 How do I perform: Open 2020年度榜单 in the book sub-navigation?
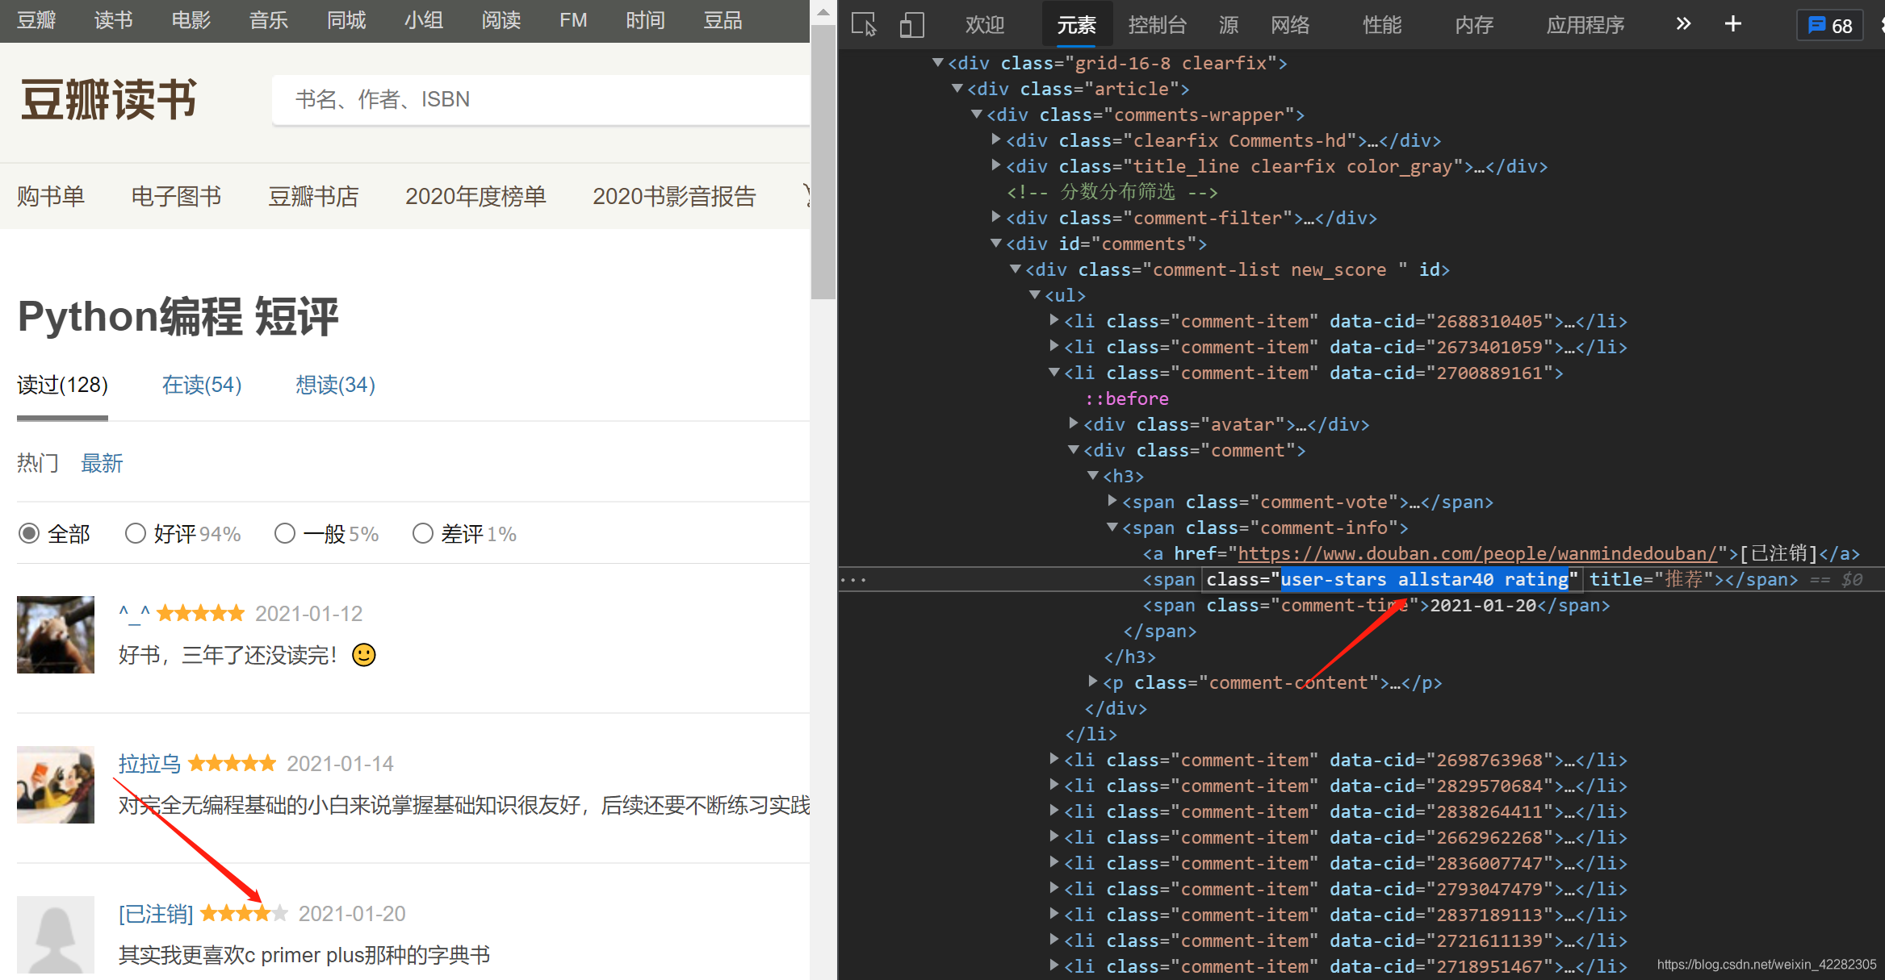(475, 196)
